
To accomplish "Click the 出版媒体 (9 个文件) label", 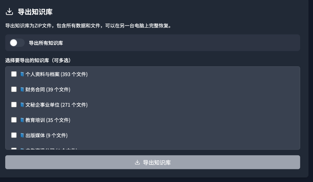I will pos(47,135).
